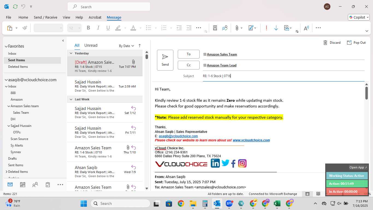Increase paragraph indent

click(189, 28)
